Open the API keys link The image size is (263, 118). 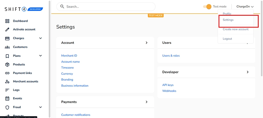168,85
